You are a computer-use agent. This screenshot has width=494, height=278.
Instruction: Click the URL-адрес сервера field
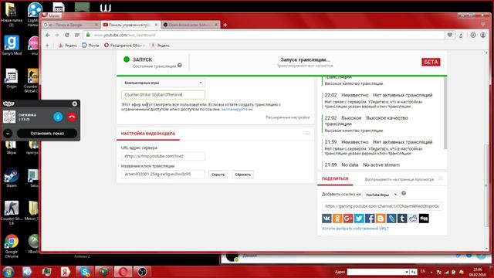tap(163, 156)
